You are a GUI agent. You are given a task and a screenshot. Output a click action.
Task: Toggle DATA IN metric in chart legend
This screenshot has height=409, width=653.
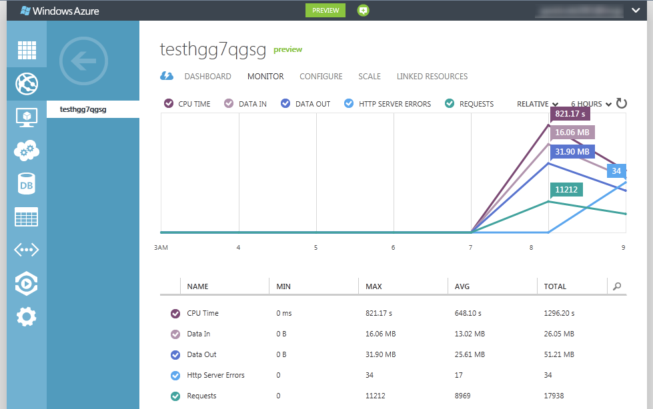click(x=229, y=104)
